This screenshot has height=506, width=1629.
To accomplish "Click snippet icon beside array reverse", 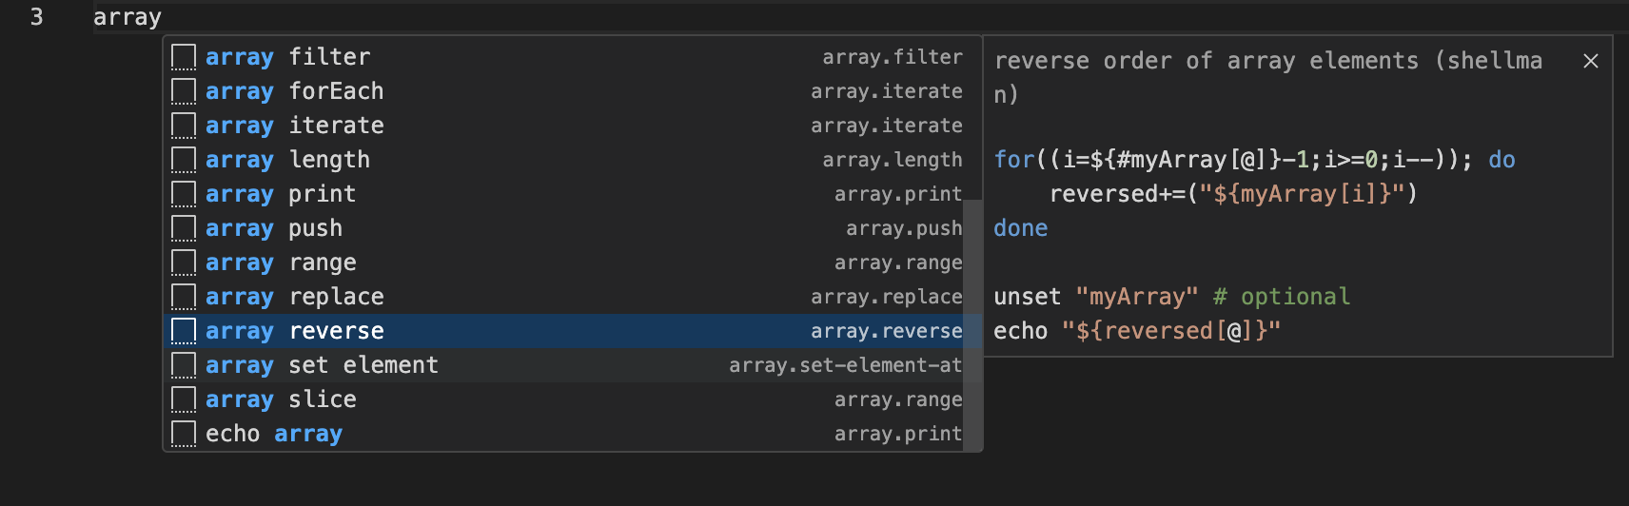I will pos(184,331).
